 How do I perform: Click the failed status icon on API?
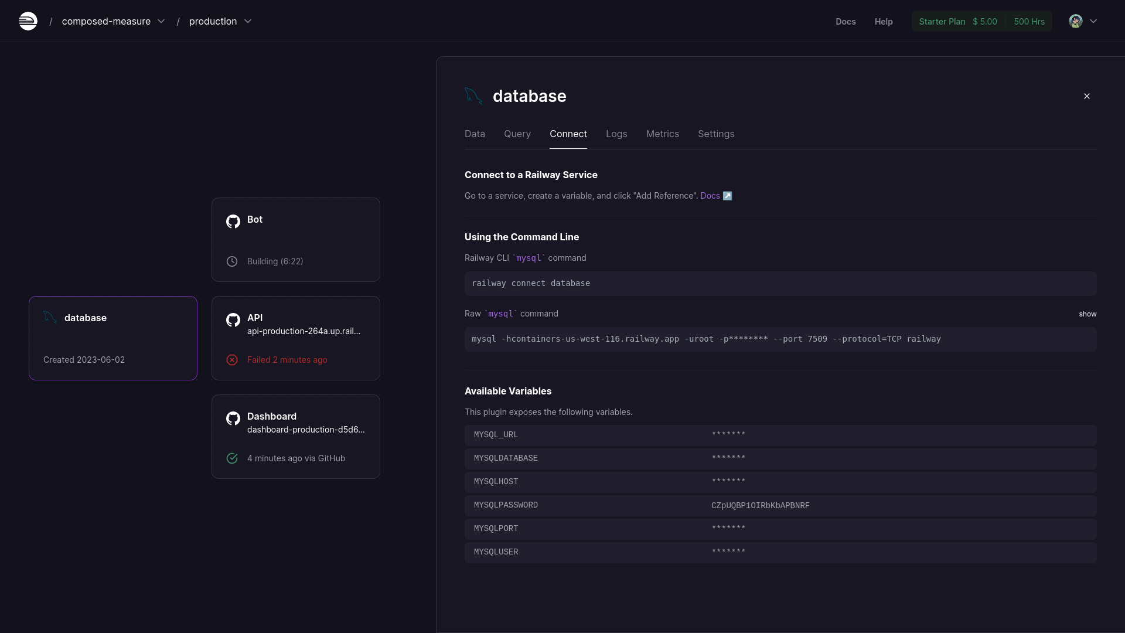pyautogui.click(x=233, y=360)
